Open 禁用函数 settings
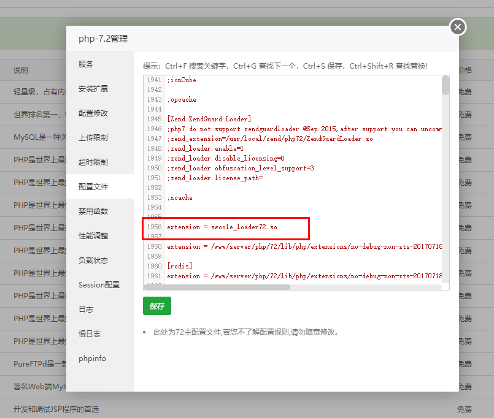This screenshot has height=418, width=494. pyautogui.click(x=93, y=211)
